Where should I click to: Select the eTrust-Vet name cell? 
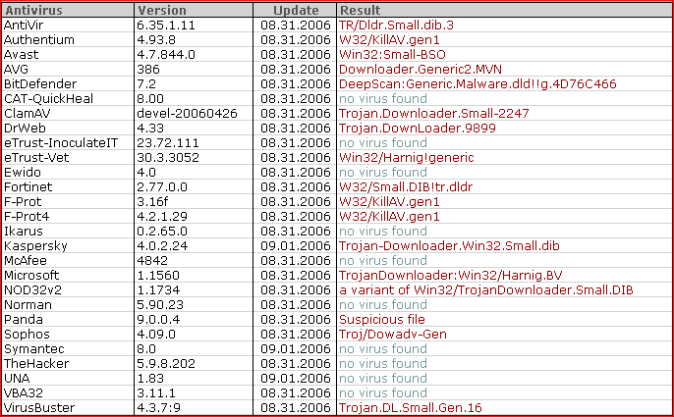(x=36, y=158)
